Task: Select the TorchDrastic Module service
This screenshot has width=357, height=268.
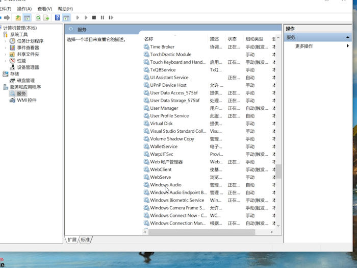Action: click(209, 55)
